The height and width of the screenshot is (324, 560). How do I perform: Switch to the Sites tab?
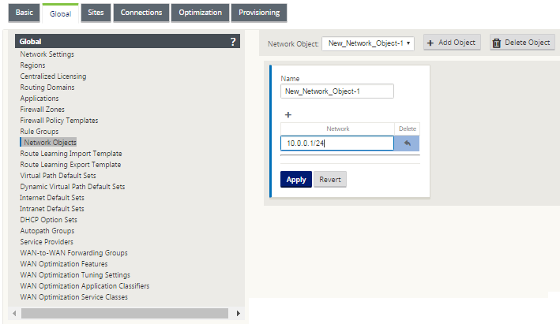[96, 13]
